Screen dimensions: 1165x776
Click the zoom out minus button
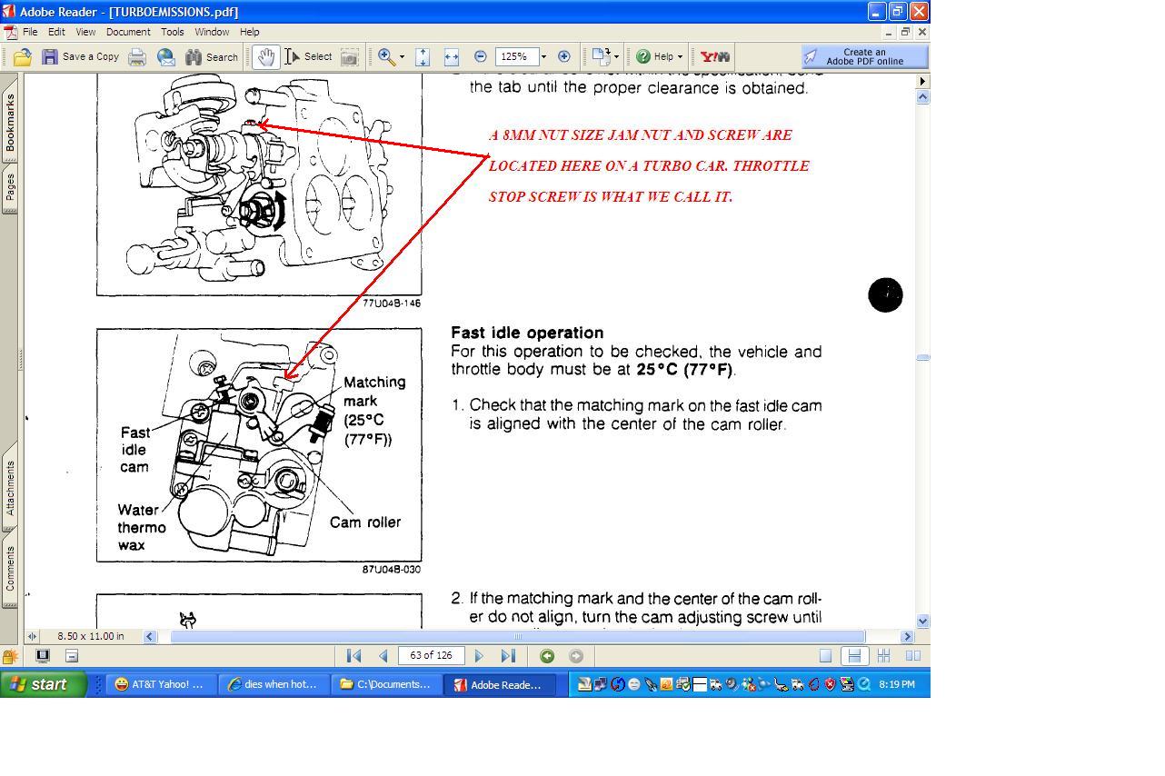coord(481,56)
